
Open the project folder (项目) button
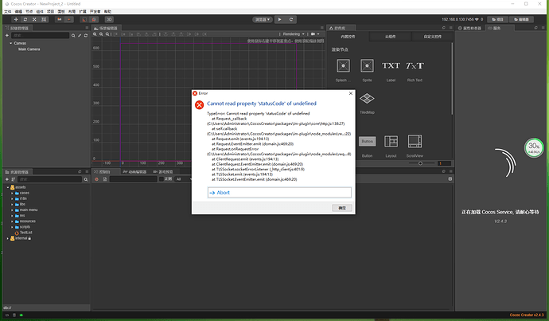497,20
